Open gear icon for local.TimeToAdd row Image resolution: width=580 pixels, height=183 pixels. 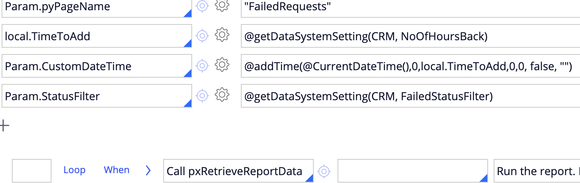point(222,35)
